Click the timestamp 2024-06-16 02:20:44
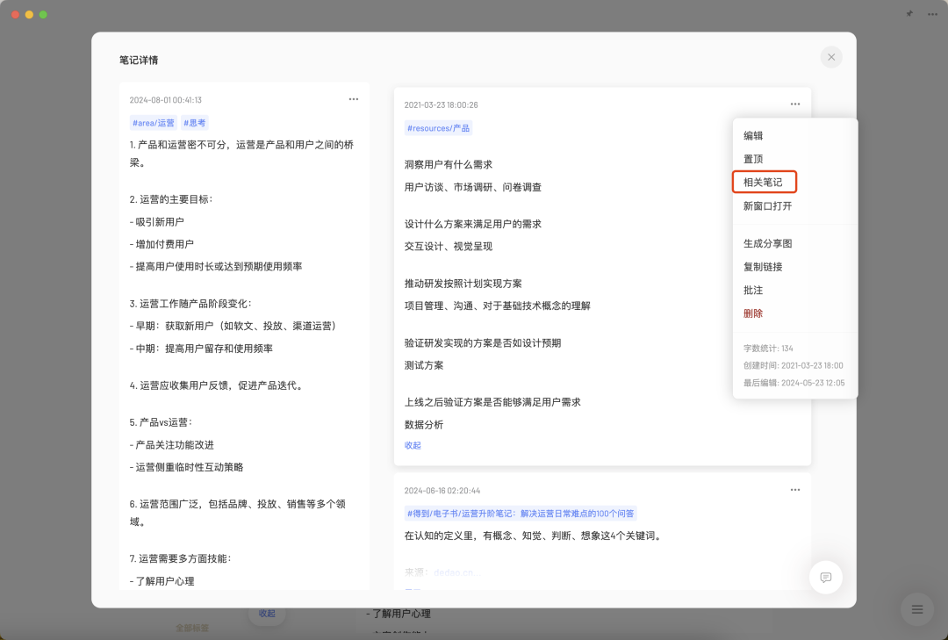948x640 pixels. (442, 491)
